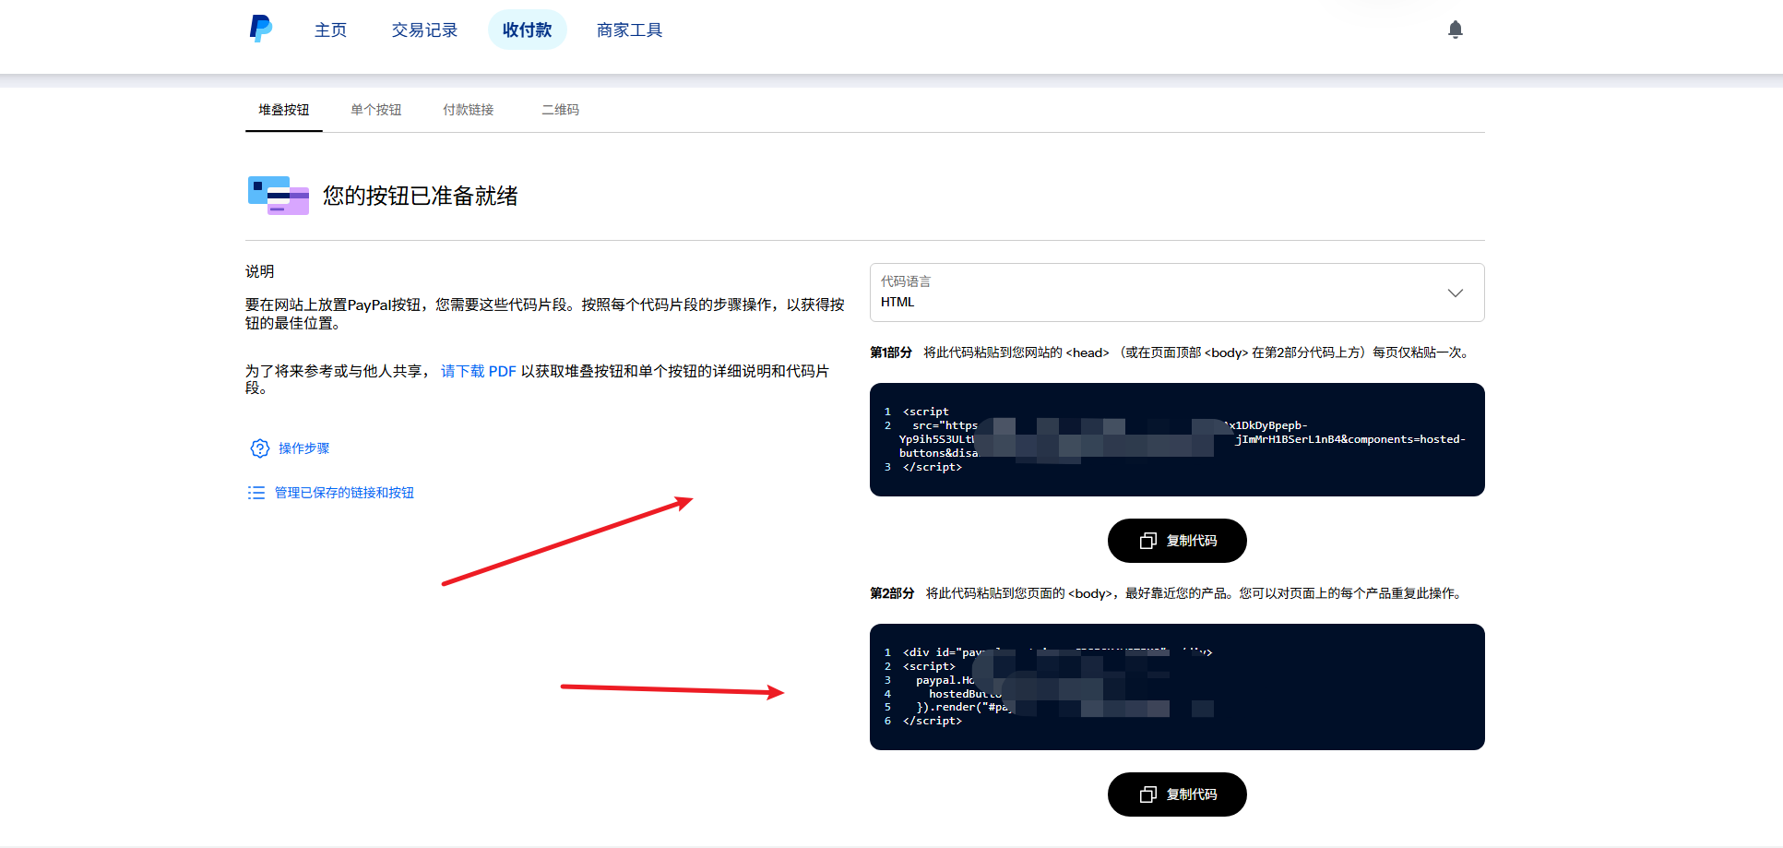Switch to the 二维码 tab
This screenshot has width=1783, height=848.
561,110
